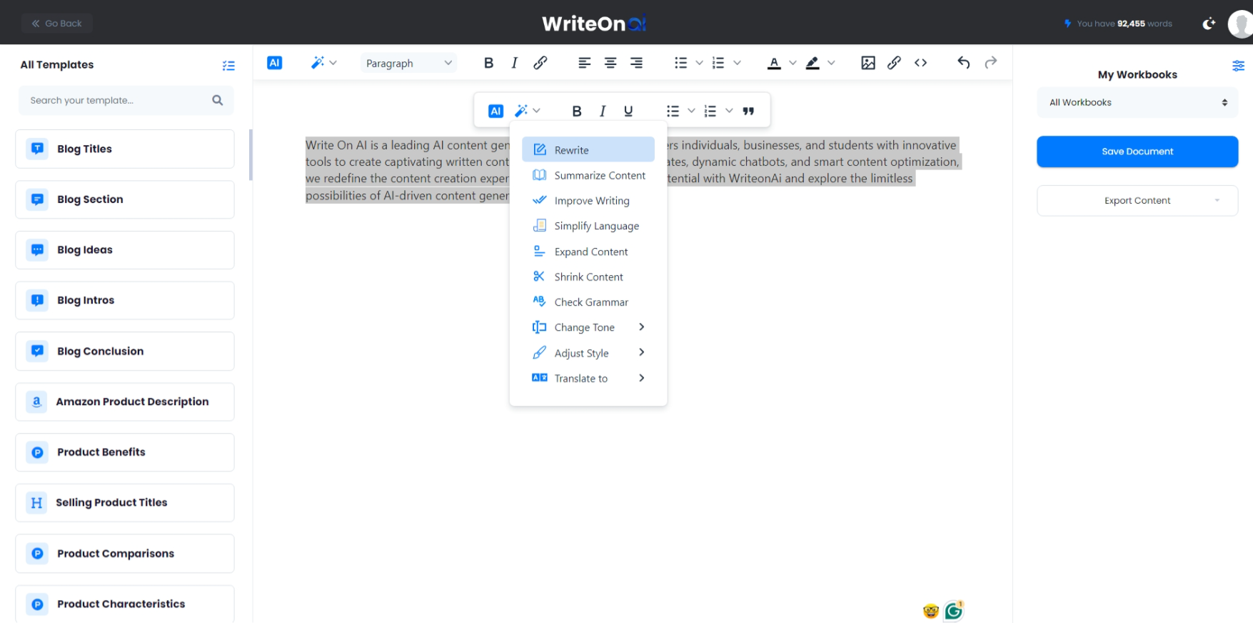
Task: Expand main toolbar bullet list options
Action: [x=700, y=63]
